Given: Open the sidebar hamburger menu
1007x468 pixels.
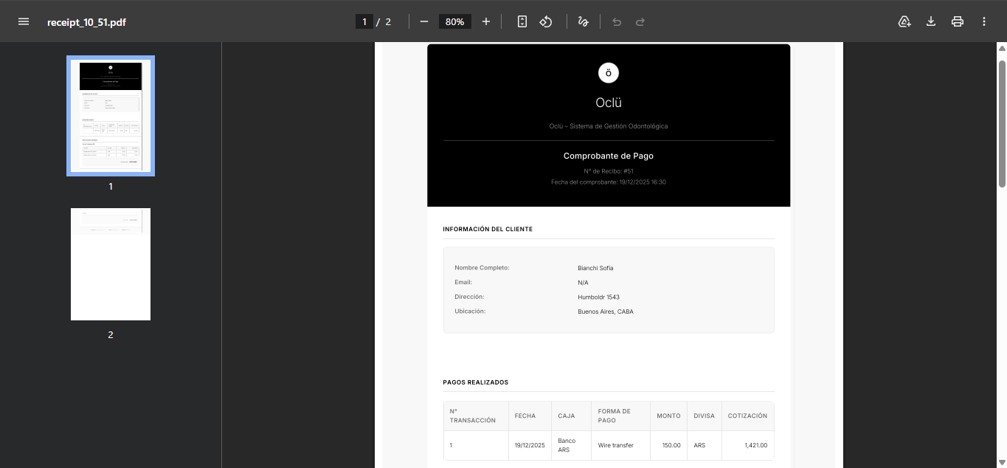Looking at the screenshot, I should (x=24, y=21).
